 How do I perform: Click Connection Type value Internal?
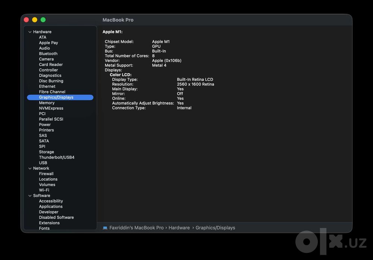click(x=184, y=108)
